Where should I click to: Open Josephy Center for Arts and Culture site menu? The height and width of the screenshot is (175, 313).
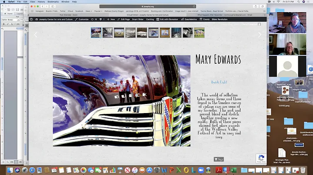point(54,19)
